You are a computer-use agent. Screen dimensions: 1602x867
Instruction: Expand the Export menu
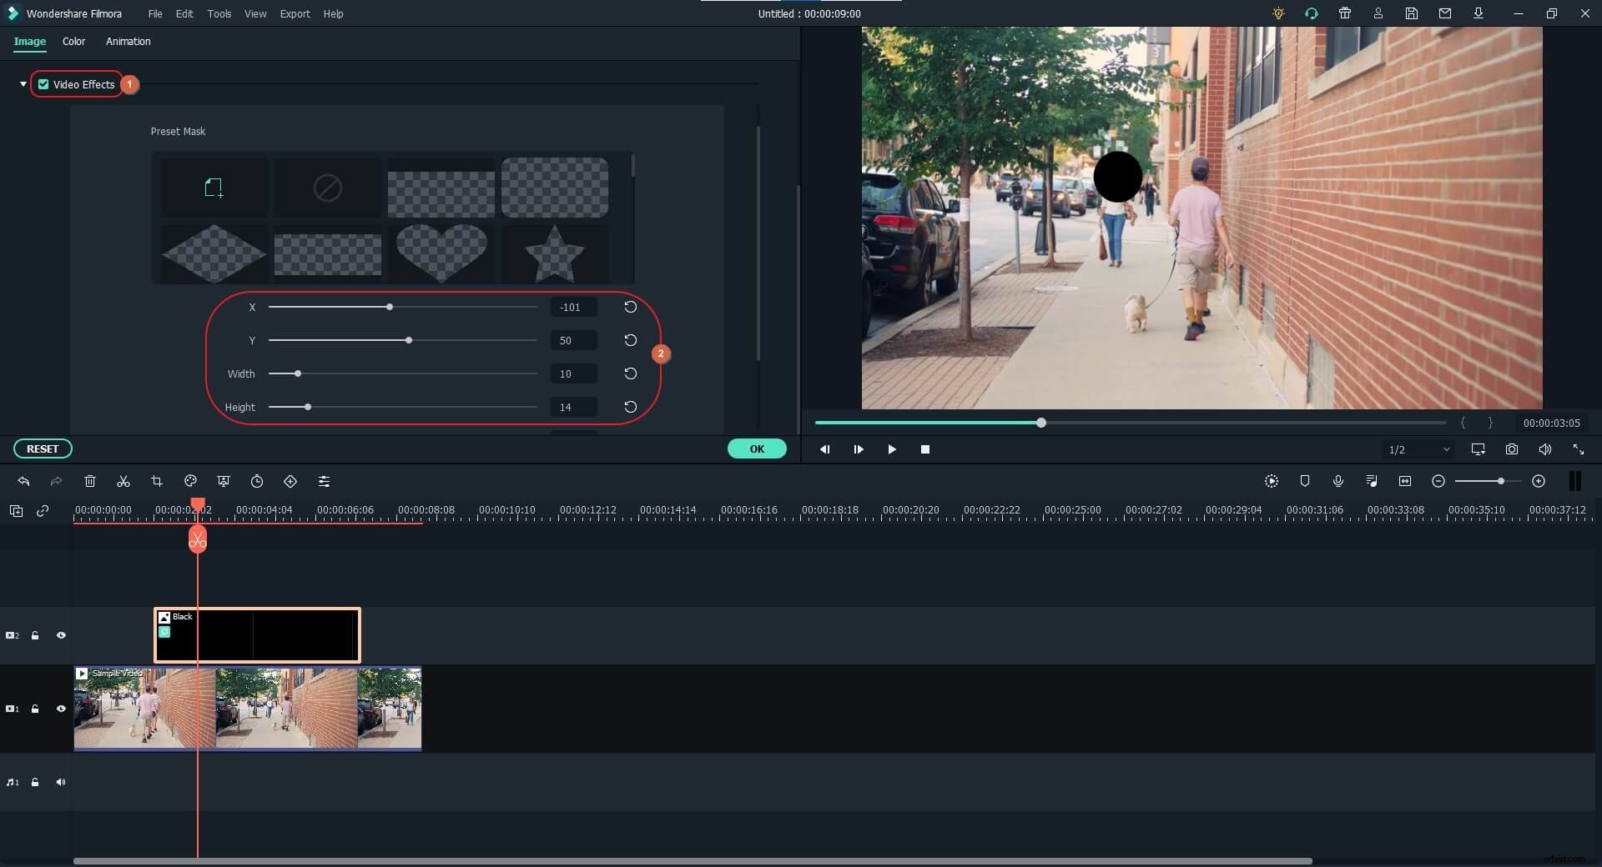click(295, 13)
